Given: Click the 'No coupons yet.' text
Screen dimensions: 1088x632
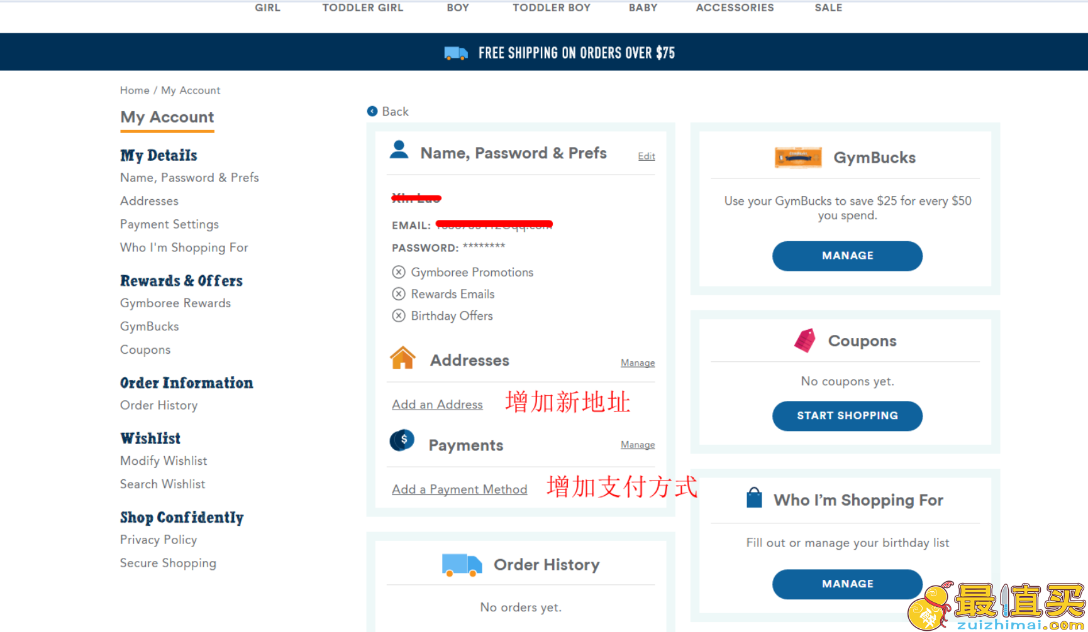Looking at the screenshot, I should coord(847,381).
